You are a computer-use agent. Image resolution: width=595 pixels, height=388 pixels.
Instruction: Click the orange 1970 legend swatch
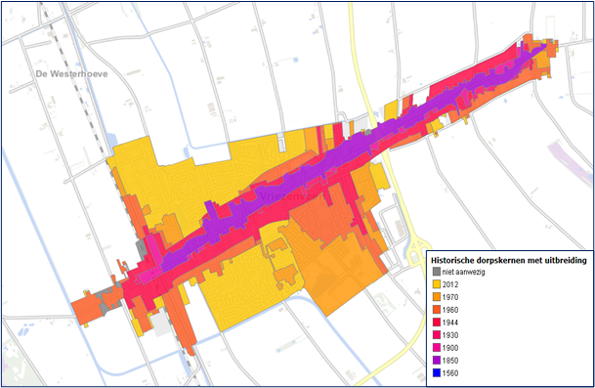pyautogui.click(x=437, y=297)
